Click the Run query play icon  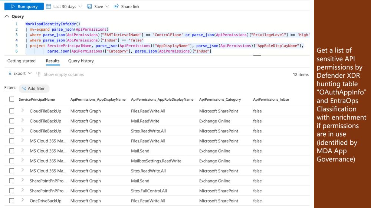13,6
